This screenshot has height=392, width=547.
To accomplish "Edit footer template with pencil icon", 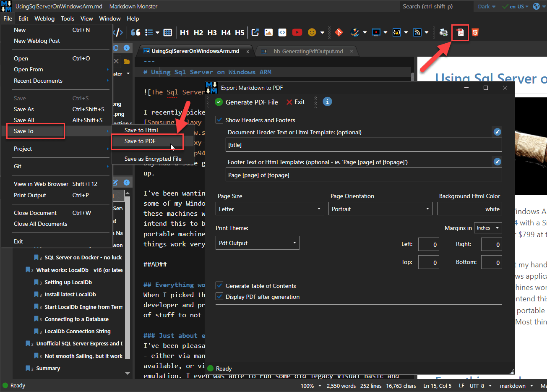I will (497, 162).
